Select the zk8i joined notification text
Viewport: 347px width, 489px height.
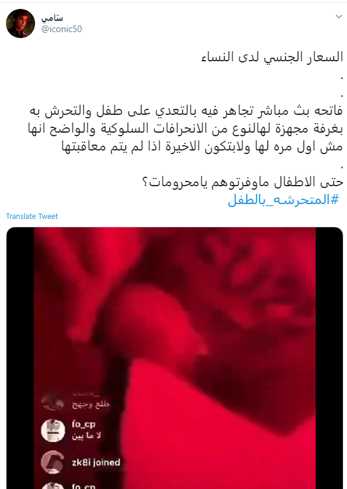click(x=96, y=462)
